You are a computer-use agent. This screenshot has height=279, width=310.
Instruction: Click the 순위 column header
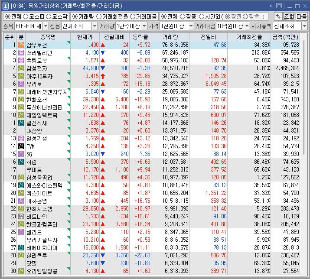point(10,37)
